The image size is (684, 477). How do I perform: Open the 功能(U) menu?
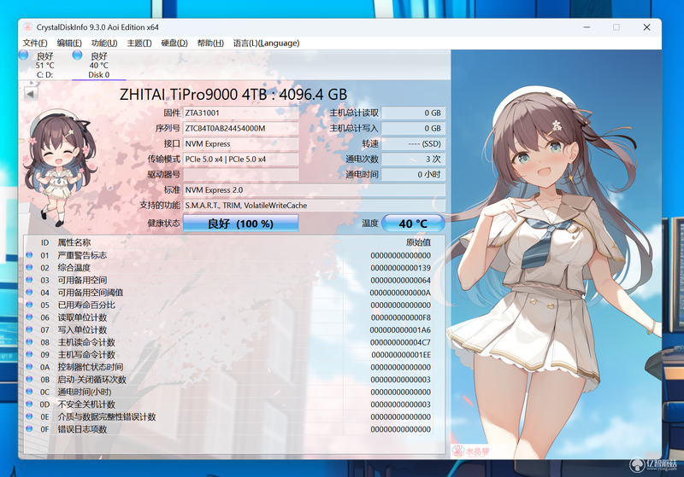(104, 43)
